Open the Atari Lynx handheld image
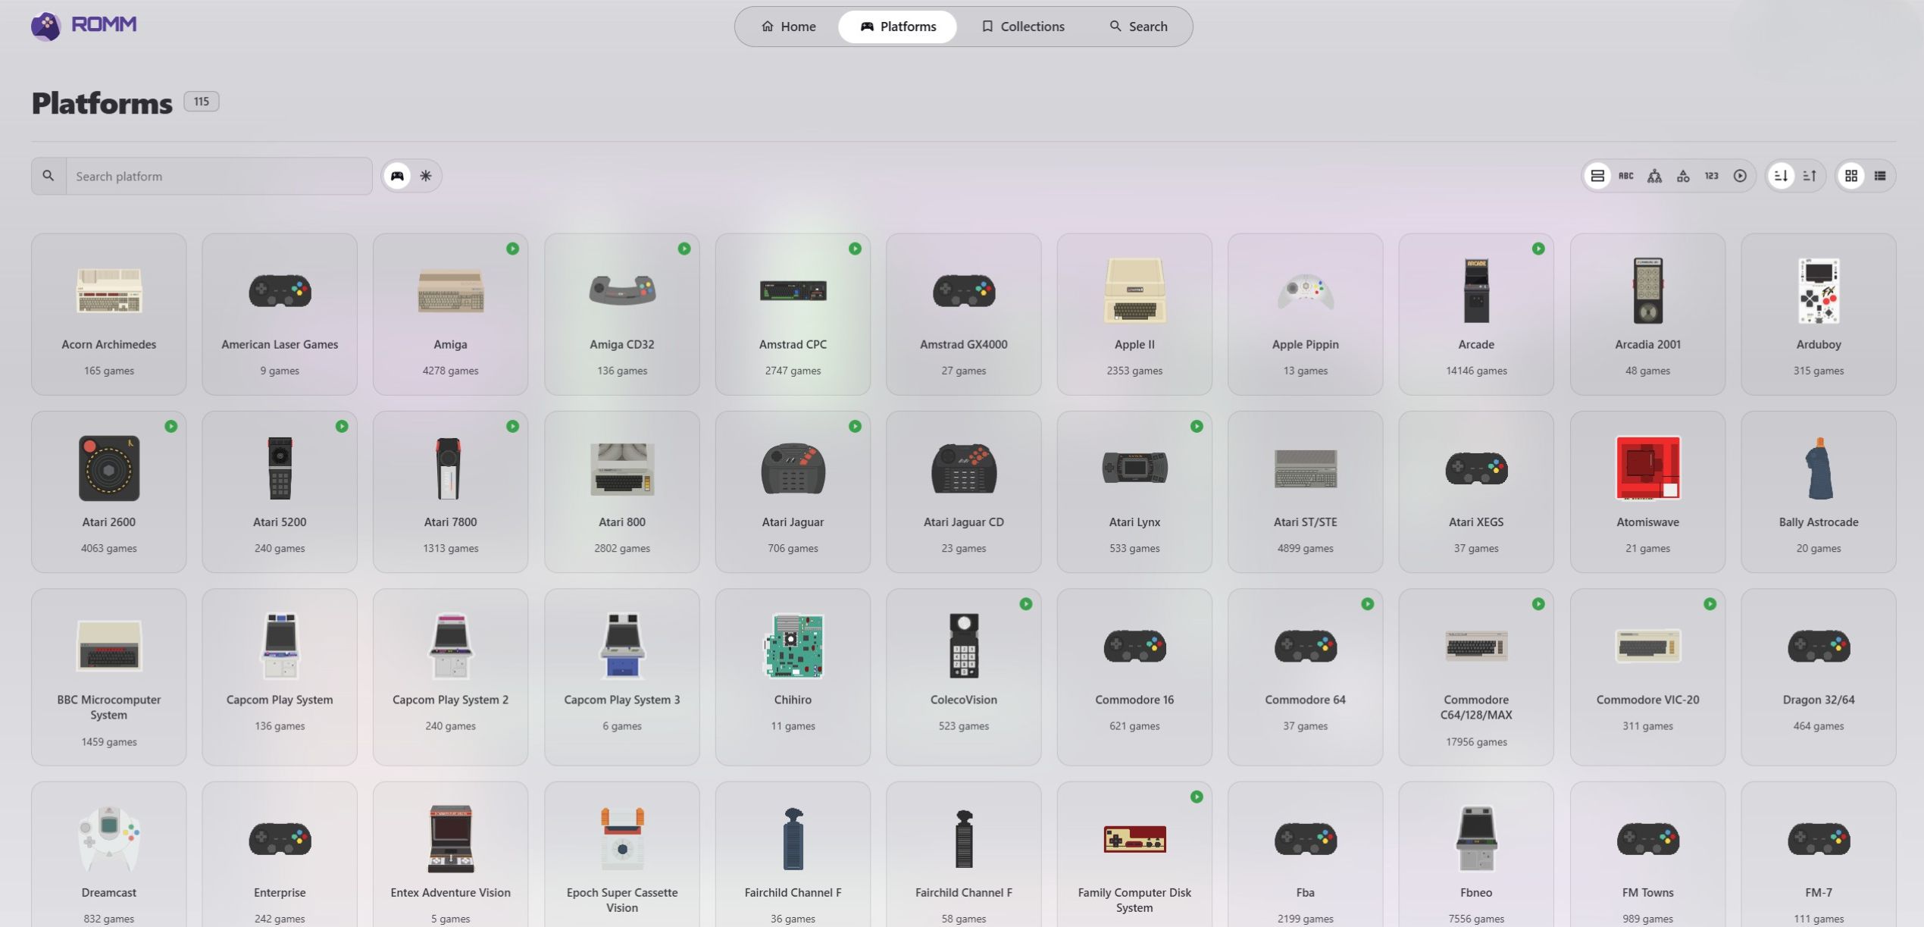This screenshot has height=927, width=1924. coord(1134,468)
